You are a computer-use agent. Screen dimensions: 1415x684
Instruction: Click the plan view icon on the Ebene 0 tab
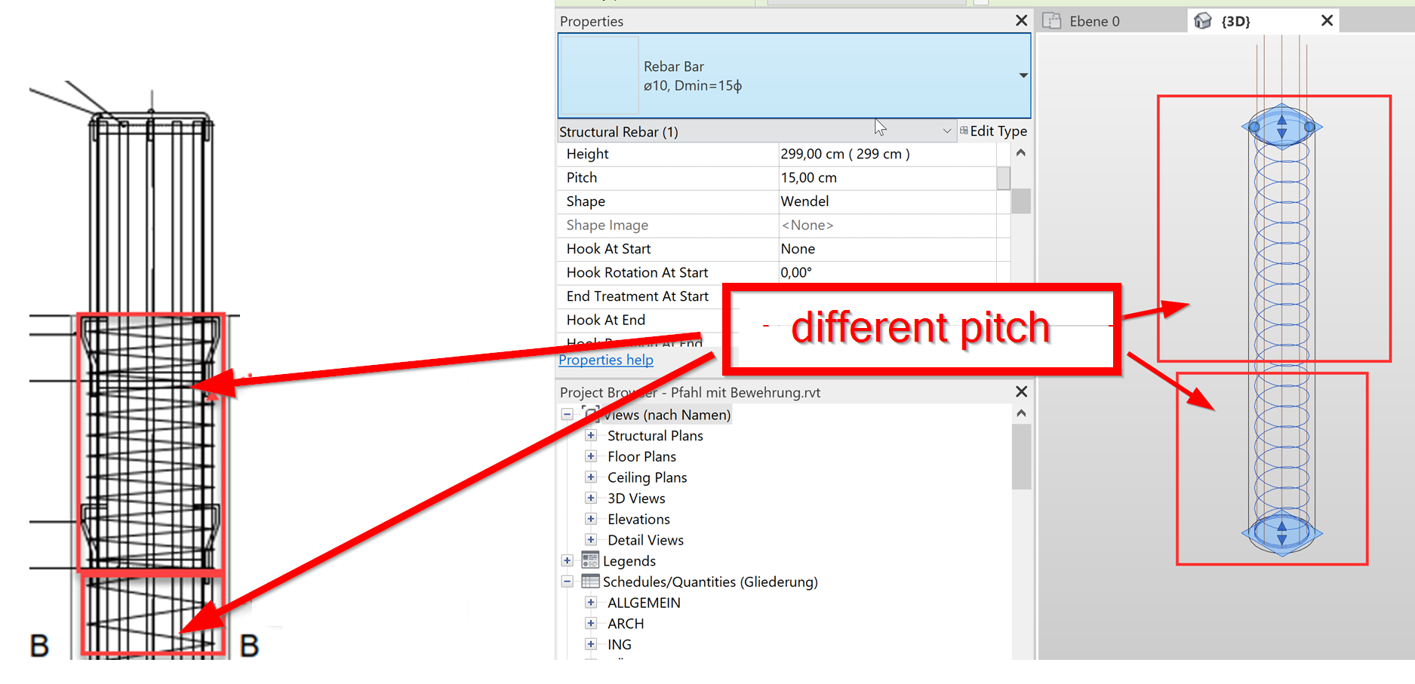tap(1052, 20)
